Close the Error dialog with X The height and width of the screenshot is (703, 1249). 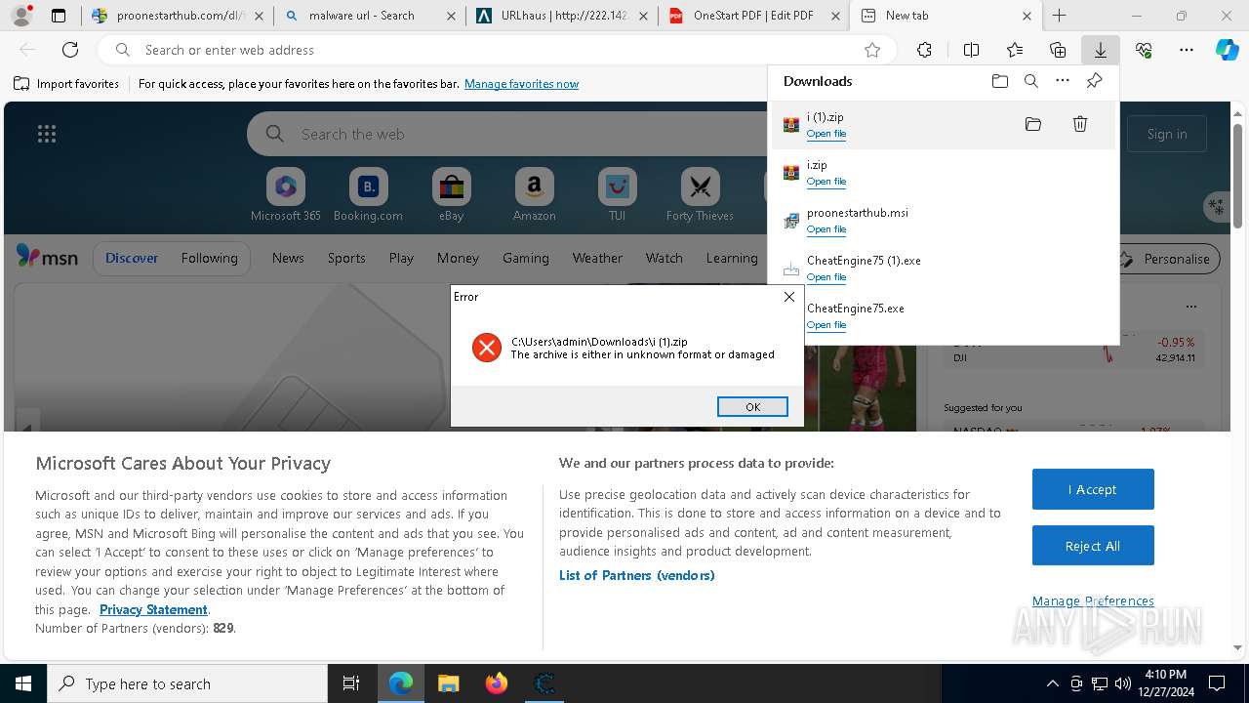(789, 297)
